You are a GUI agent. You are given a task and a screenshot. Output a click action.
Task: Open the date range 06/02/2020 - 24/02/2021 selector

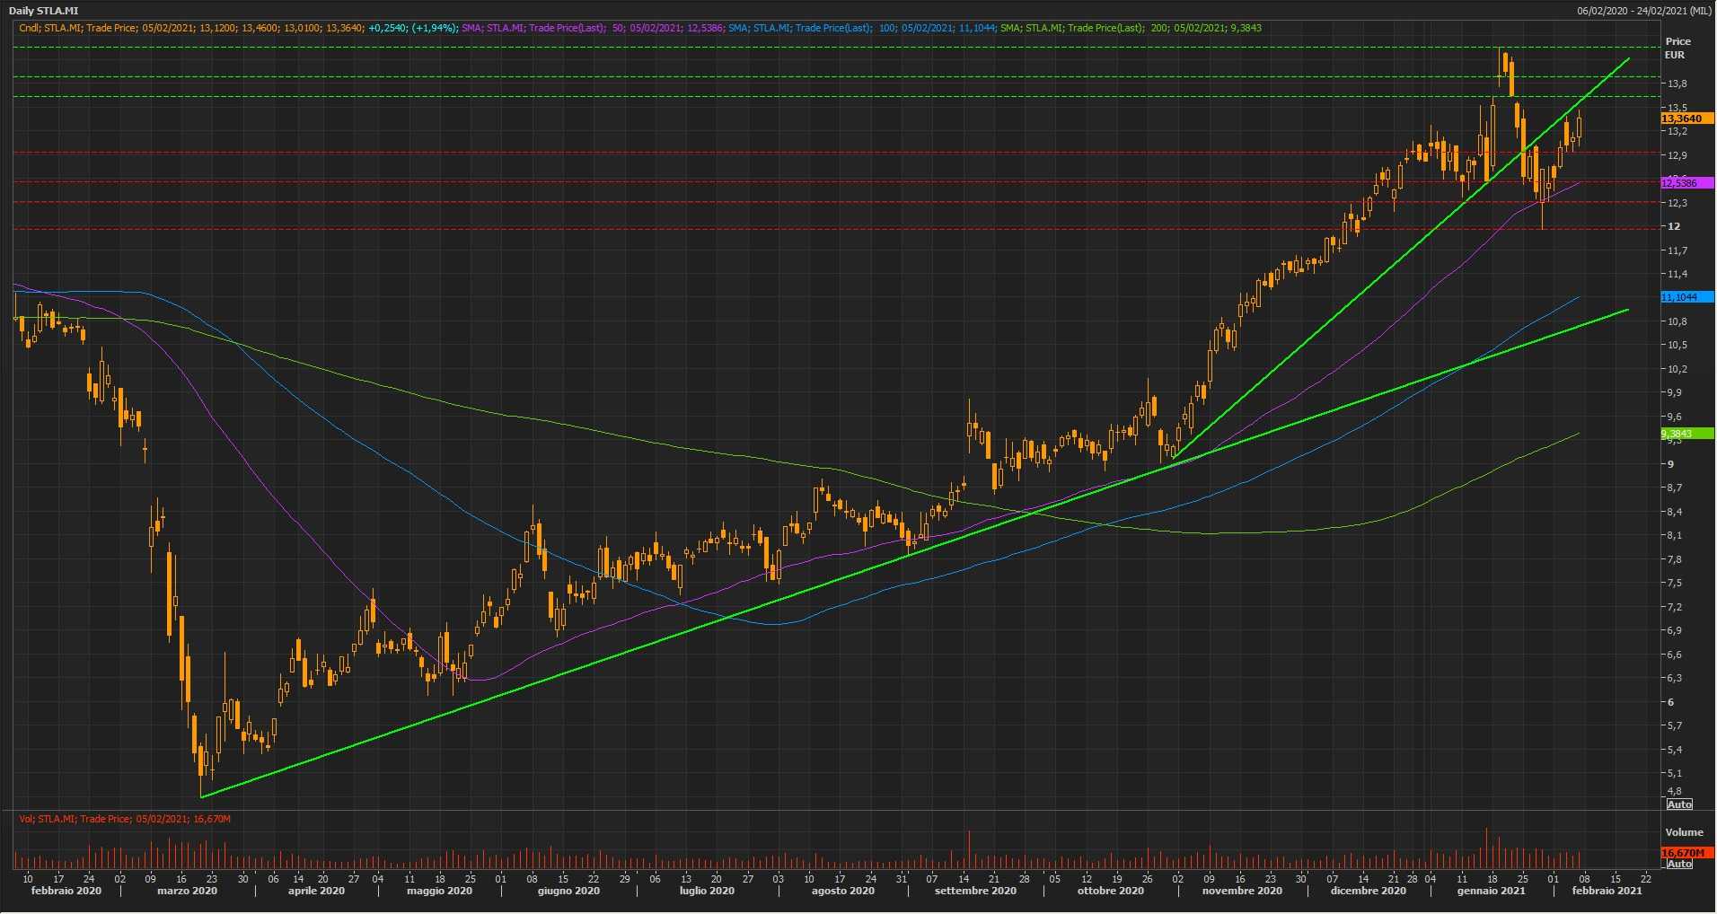pos(1644,11)
